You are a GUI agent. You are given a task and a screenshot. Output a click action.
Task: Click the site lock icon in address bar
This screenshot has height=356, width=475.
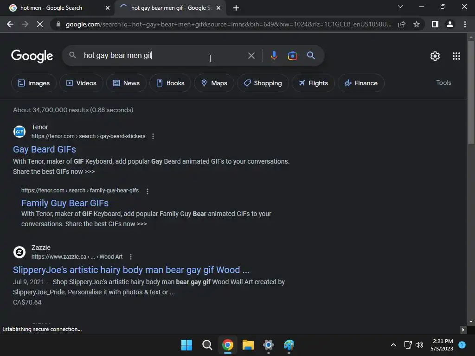pos(58,24)
